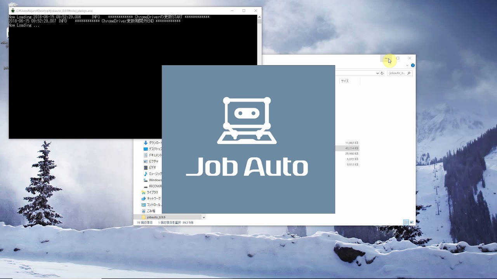
Task: Close the Explorer window
Action: coord(410,58)
